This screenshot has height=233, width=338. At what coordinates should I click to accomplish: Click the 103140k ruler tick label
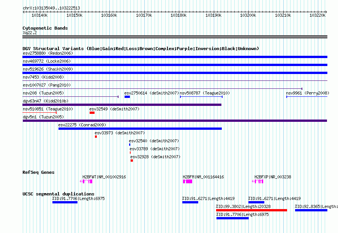(x=39, y=15)
